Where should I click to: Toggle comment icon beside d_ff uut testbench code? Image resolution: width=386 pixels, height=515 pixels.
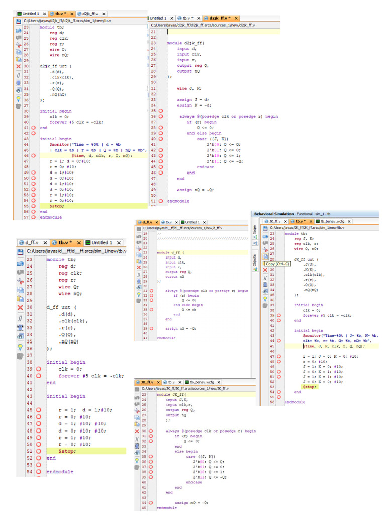pos(20,318)
